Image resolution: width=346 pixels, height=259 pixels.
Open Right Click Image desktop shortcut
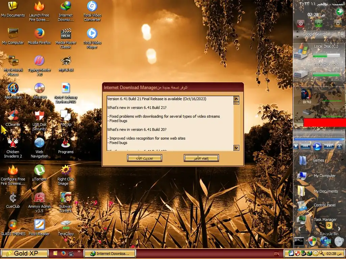coord(66,175)
